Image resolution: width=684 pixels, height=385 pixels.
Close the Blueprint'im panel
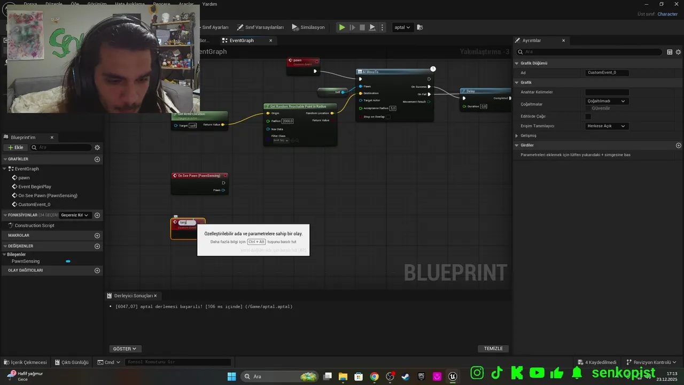[x=52, y=137]
